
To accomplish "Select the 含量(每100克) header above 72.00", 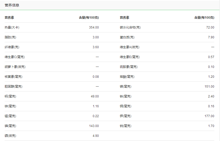I will (x=204, y=18).
